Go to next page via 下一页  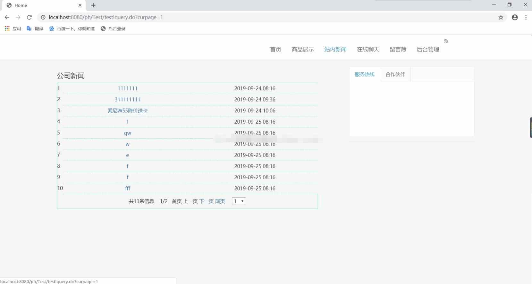click(x=207, y=201)
